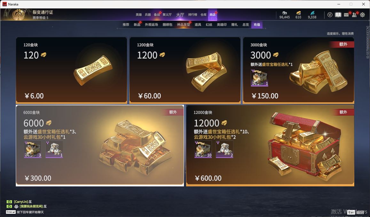Click the help book icon
This screenshot has width=370, height=217.
click(338, 15)
